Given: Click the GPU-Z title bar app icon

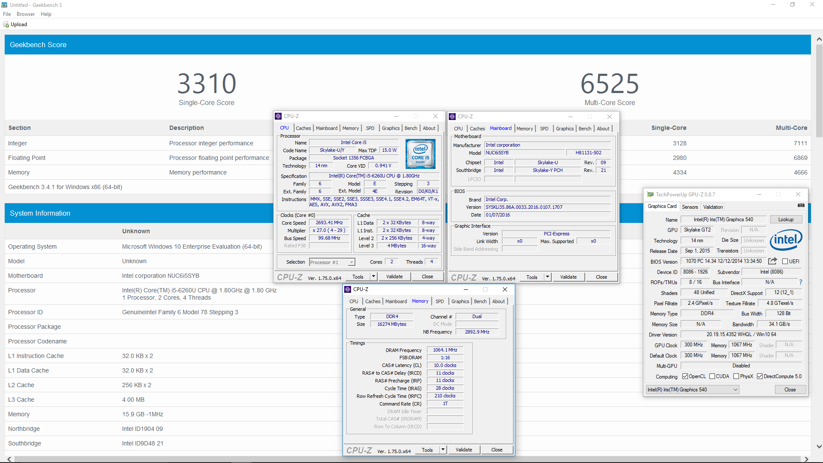Looking at the screenshot, I should click(650, 194).
